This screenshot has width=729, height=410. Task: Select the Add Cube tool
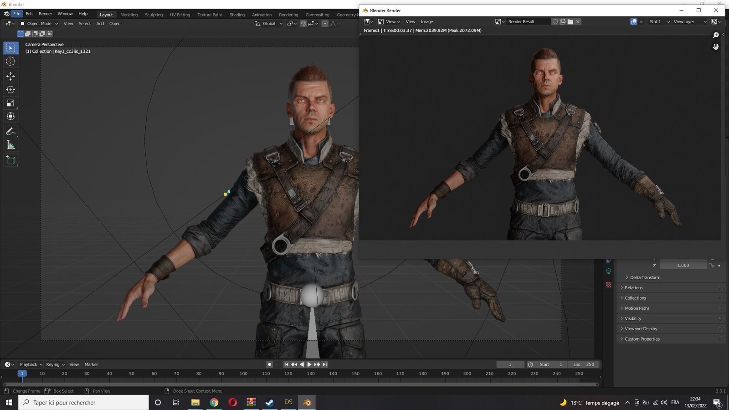(x=10, y=160)
